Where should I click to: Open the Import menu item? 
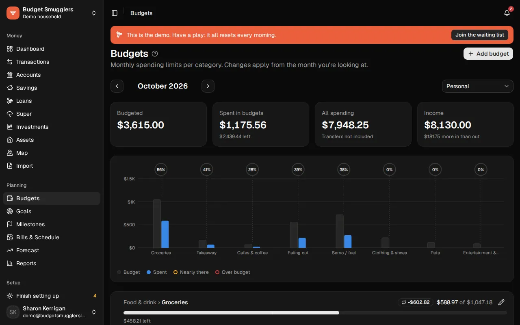coord(52,166)
